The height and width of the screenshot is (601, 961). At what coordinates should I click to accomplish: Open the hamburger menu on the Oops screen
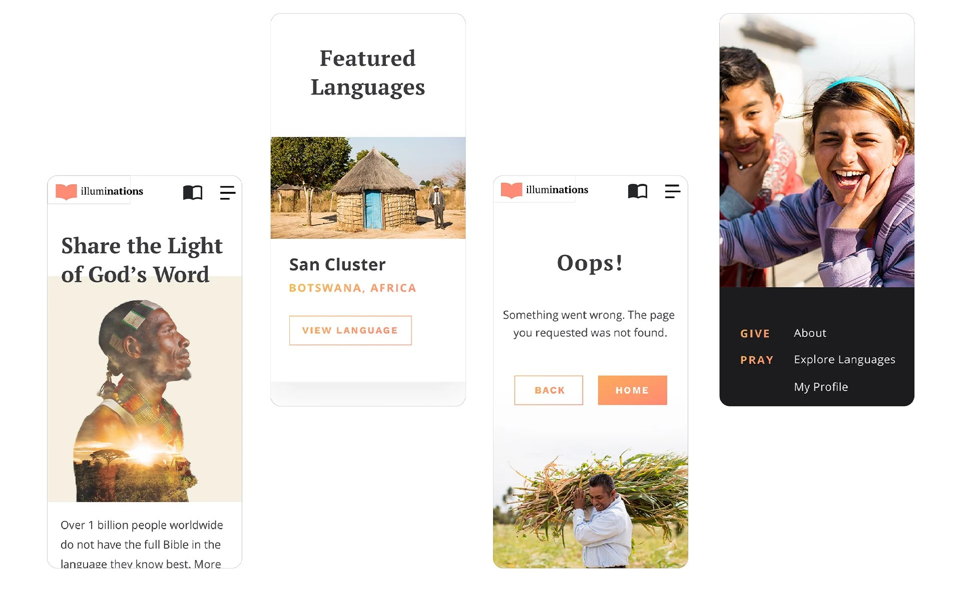pos(673,191)
